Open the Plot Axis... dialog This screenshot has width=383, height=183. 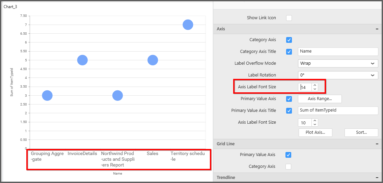(315, 132)
